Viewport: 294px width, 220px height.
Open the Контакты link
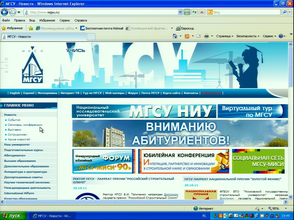pyautogui.click(x=191, y=93)
